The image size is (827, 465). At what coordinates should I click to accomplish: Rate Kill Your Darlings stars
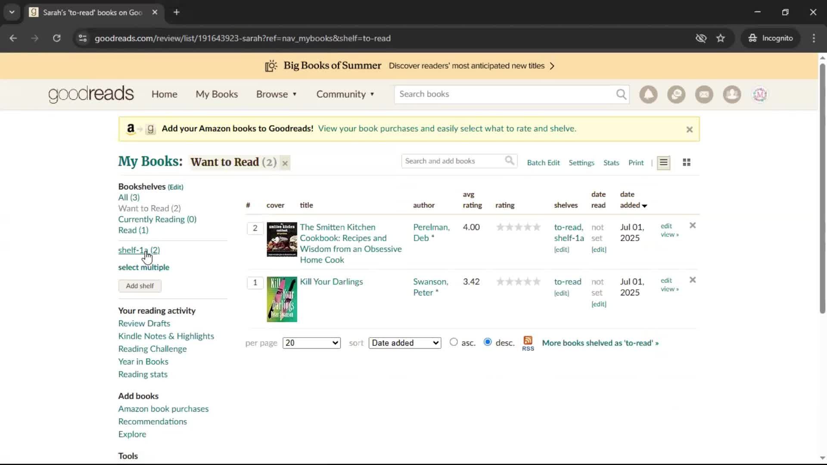click(x=518, y=282)
